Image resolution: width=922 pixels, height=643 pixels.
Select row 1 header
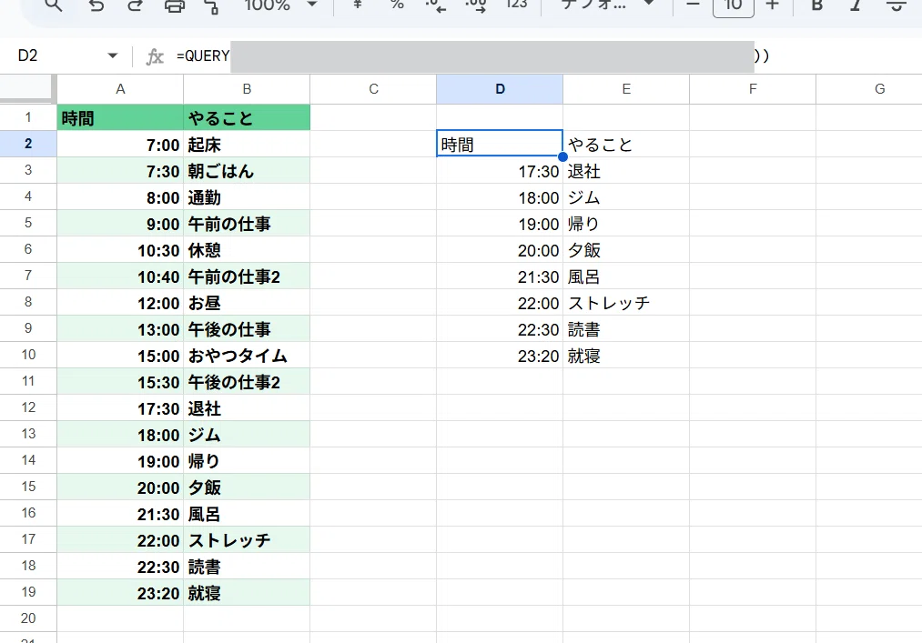coord(28,117)
